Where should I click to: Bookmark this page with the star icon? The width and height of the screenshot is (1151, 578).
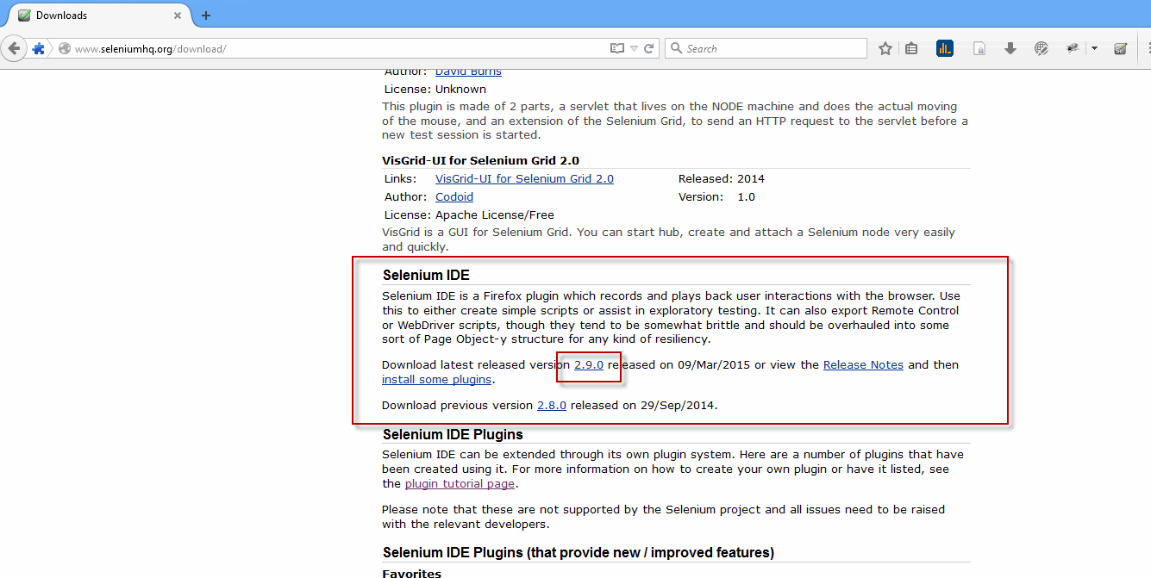(885, 49)
